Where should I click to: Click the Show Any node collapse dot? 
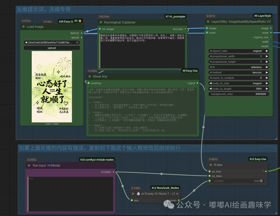[x=90, y=77]
